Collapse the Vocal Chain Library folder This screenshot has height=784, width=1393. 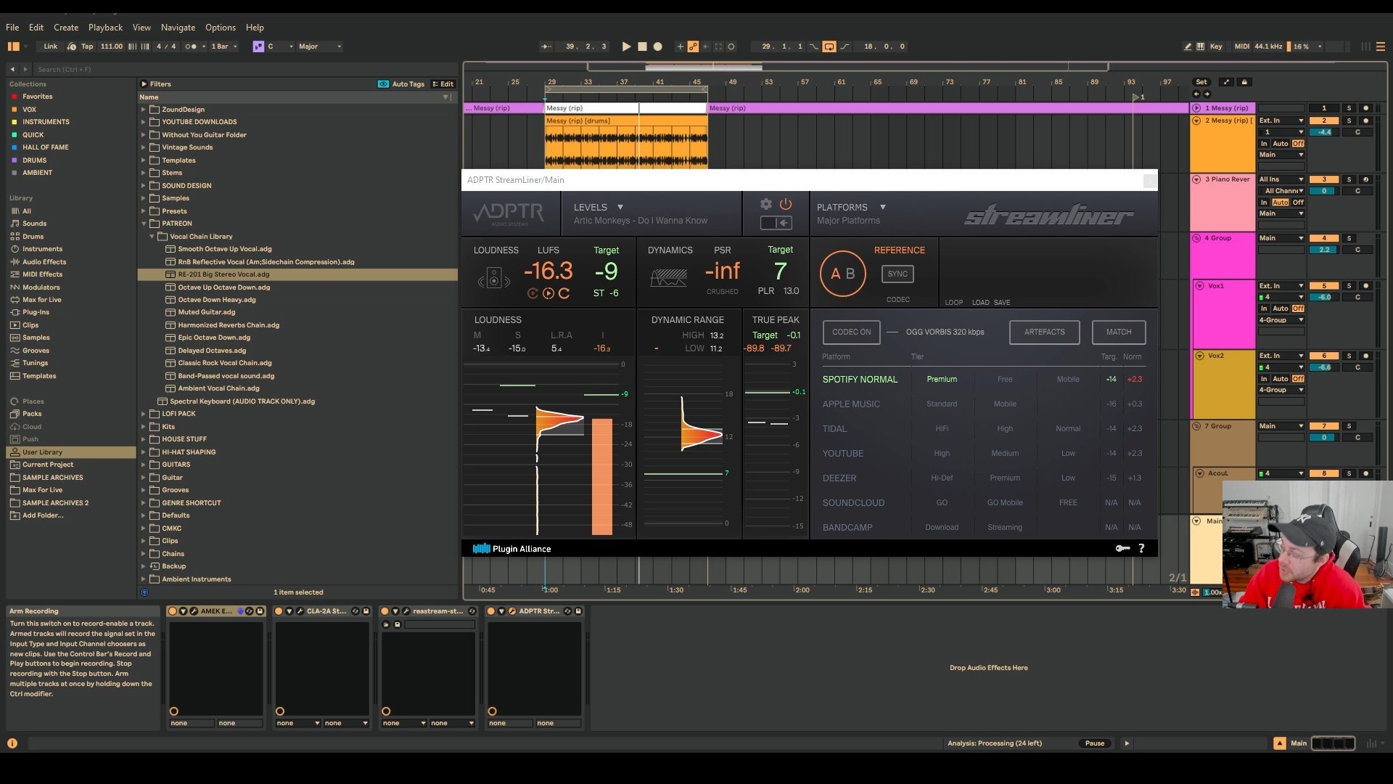152,237
